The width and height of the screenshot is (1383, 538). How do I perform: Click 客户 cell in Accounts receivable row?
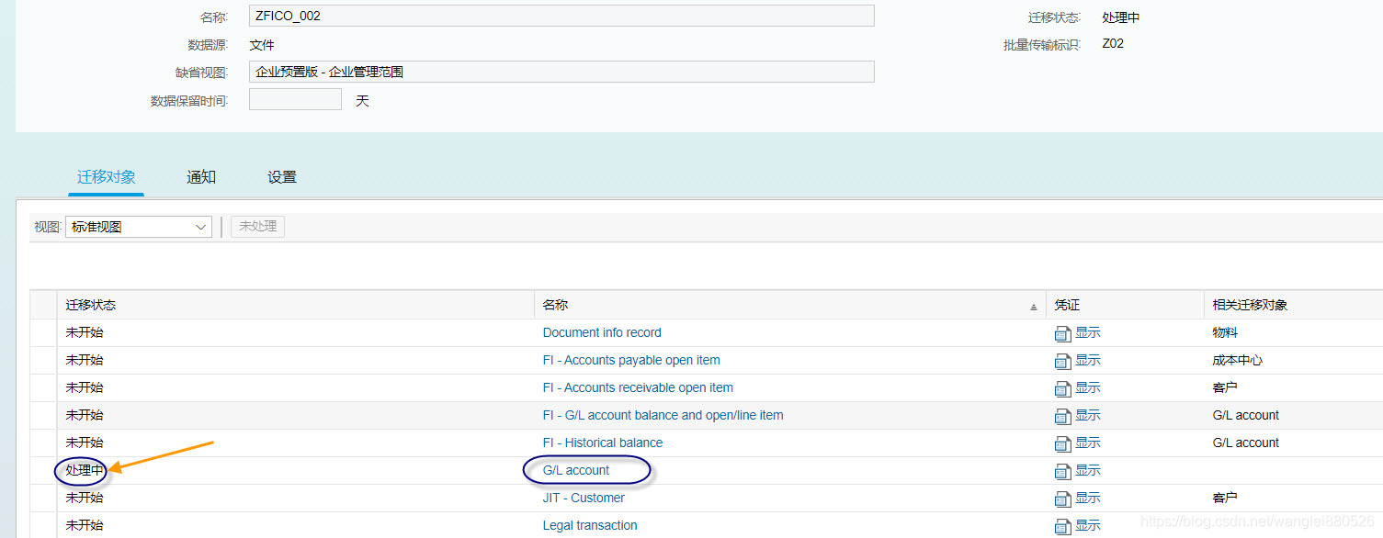pyautogui.click(x=1225, y=387)
